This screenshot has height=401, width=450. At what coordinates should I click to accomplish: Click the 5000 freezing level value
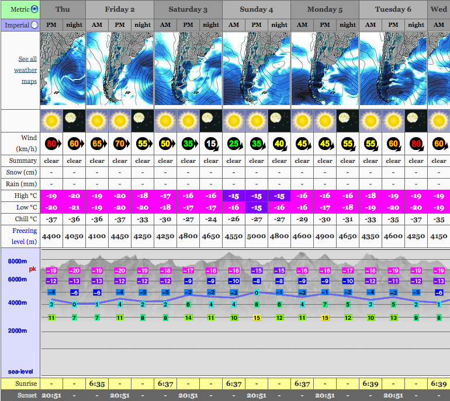(257, 236)
